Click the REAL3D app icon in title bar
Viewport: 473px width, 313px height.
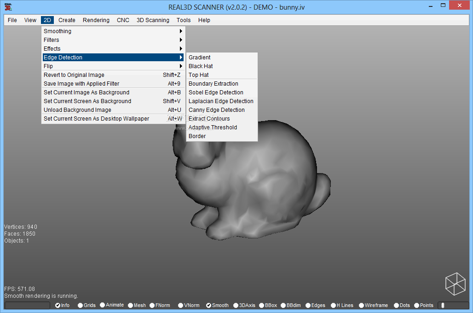click(8, 6)
